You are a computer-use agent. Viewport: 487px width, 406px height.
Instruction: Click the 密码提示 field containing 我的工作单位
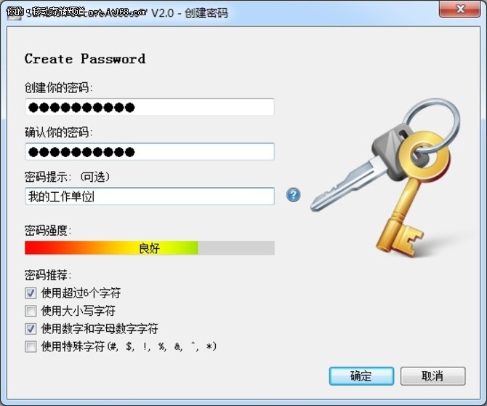pos(150,196)
